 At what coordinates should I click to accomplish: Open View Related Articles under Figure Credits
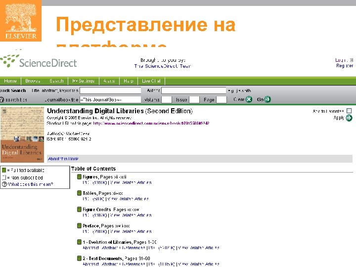click(x=131, y=215)
